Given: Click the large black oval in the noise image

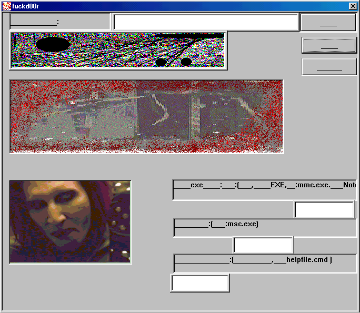Looking at the screenshot, I should click(x=53, y=44).
